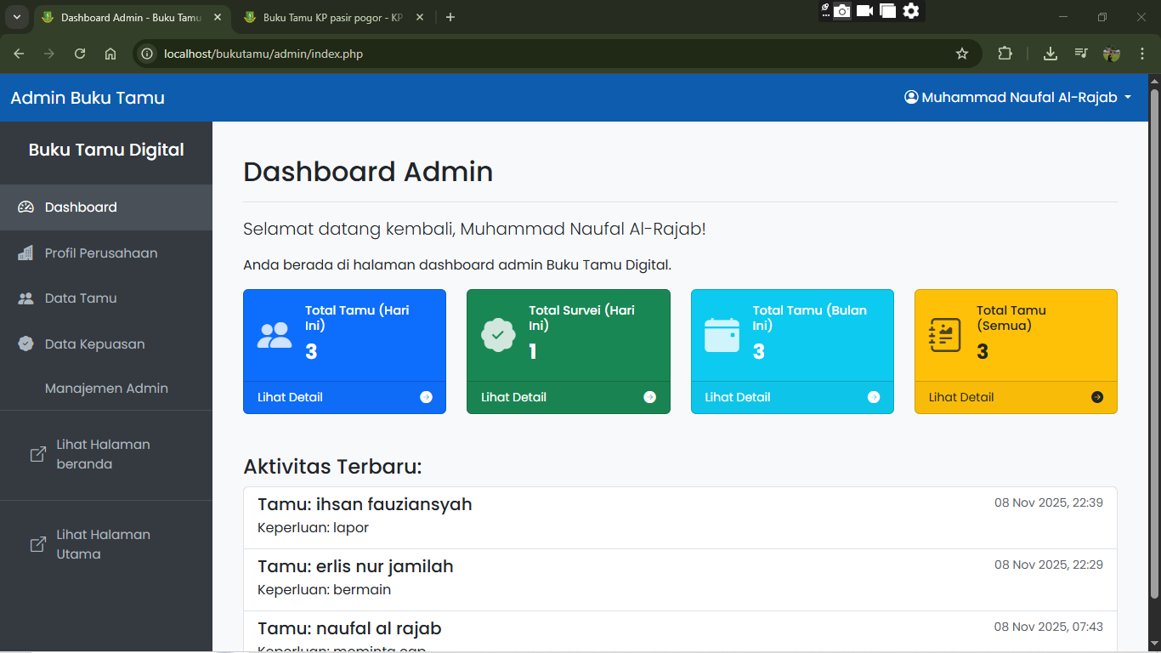Click arrow icon on yellow Total Tamu Semua card
The width and height of the screenshot is (1161, 653).
click(1097, 397)
